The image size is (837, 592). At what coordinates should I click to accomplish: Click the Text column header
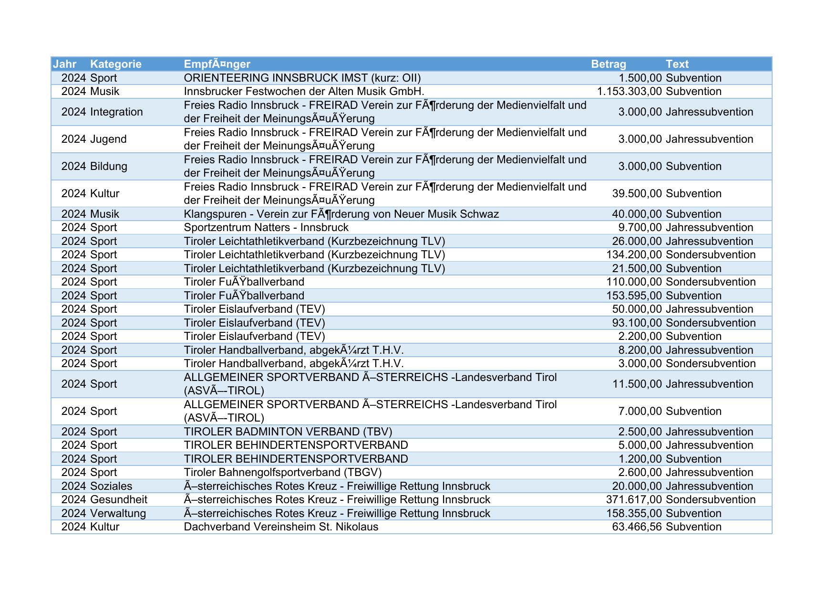coord(677,64)
